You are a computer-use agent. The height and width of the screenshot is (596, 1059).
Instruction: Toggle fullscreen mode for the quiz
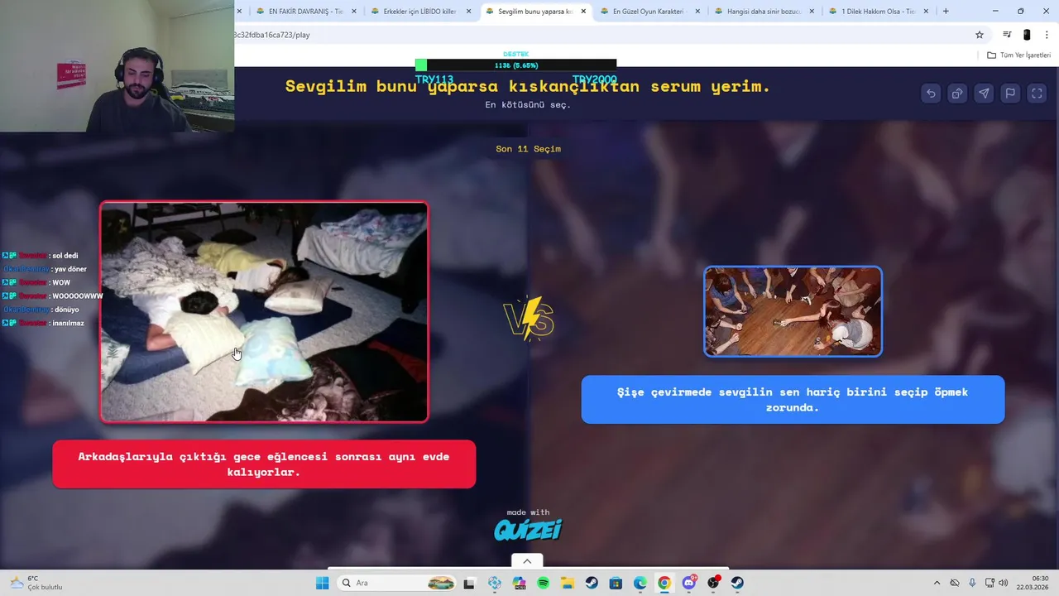(1037, 94)
